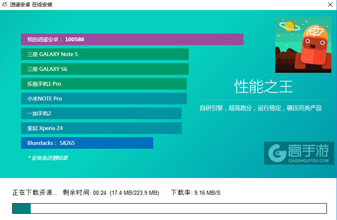Click the 乐视手机1 Pro bar

(x=104, y=84)
